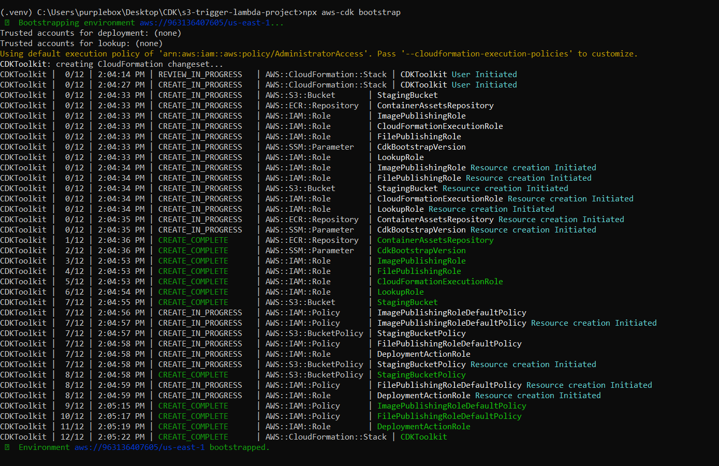Click the '(.venv)' prefix on the prompt line
The image size is (719, 466).
coord(17,12)
